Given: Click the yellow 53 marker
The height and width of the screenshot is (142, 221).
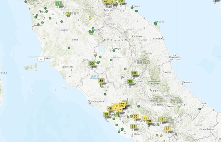Looking at the screenshot, I should point(116,106).
